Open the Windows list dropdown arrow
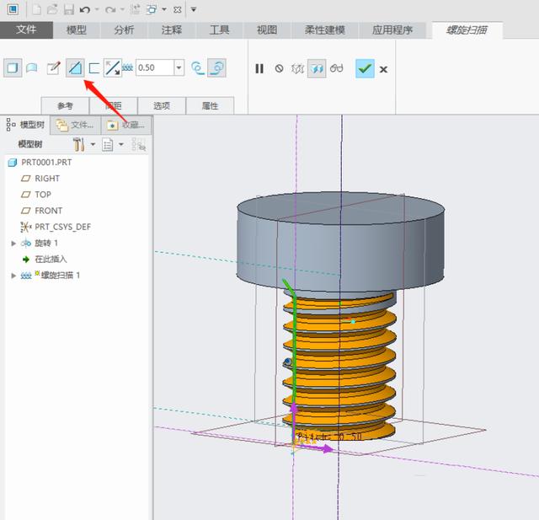539x520 pixels. 164,9
